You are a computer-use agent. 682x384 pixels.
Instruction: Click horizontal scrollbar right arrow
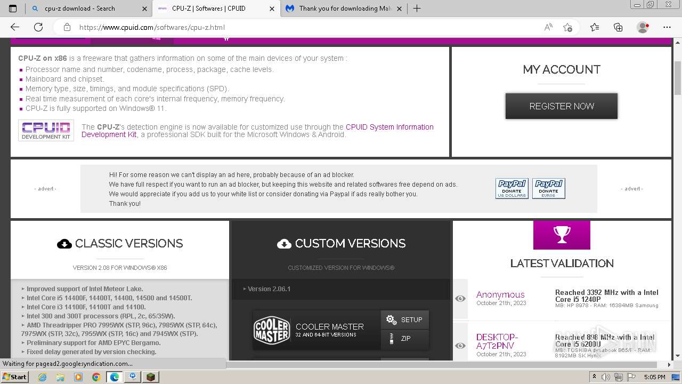click(669, 365)
